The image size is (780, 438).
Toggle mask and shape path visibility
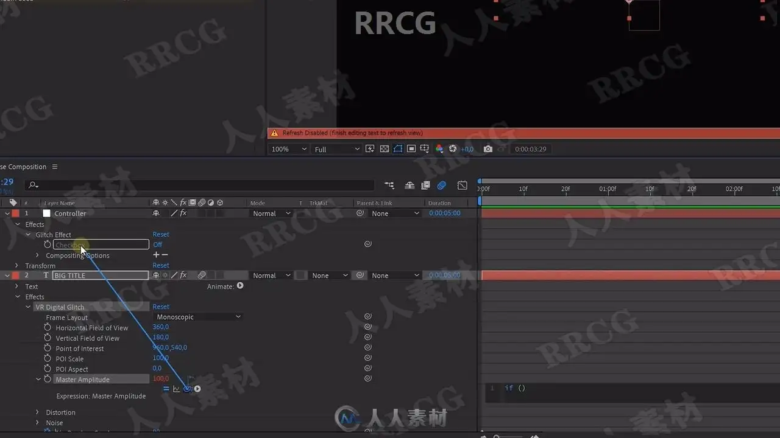coord(398,149)
